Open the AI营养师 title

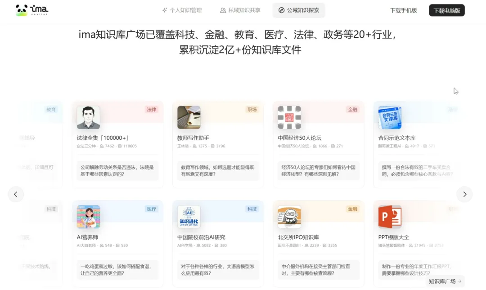(x=87, y=237)
